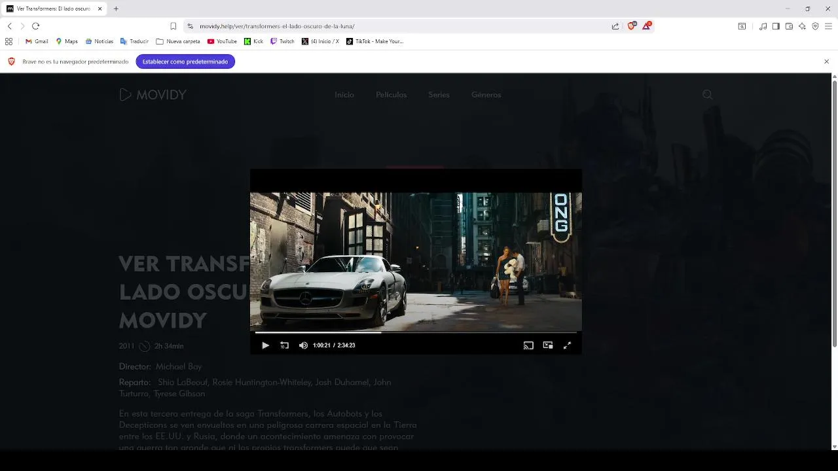Click director name Michael Bay
This screenshot has height=471, width=838.
[179, 367]
